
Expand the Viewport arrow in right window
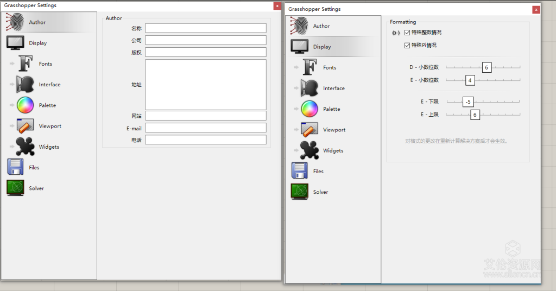pos(296,130)
